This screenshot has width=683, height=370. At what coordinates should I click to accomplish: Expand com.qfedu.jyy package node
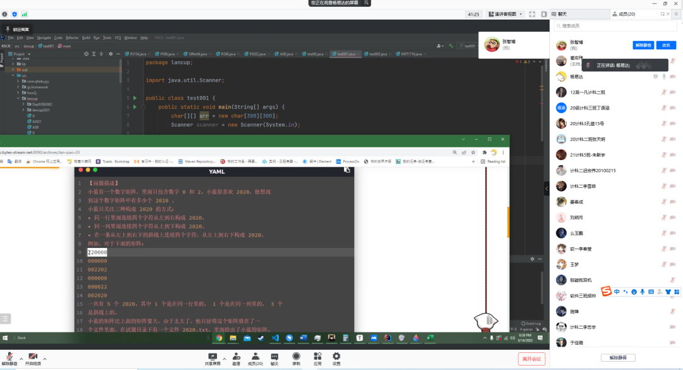[x=18, y=81]
